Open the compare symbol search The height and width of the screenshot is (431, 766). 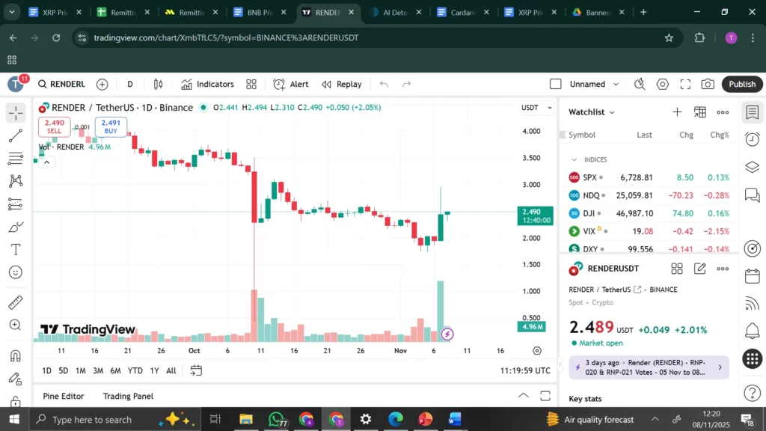102,84
